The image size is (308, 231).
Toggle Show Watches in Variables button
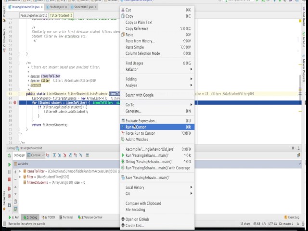pos(15,209)
